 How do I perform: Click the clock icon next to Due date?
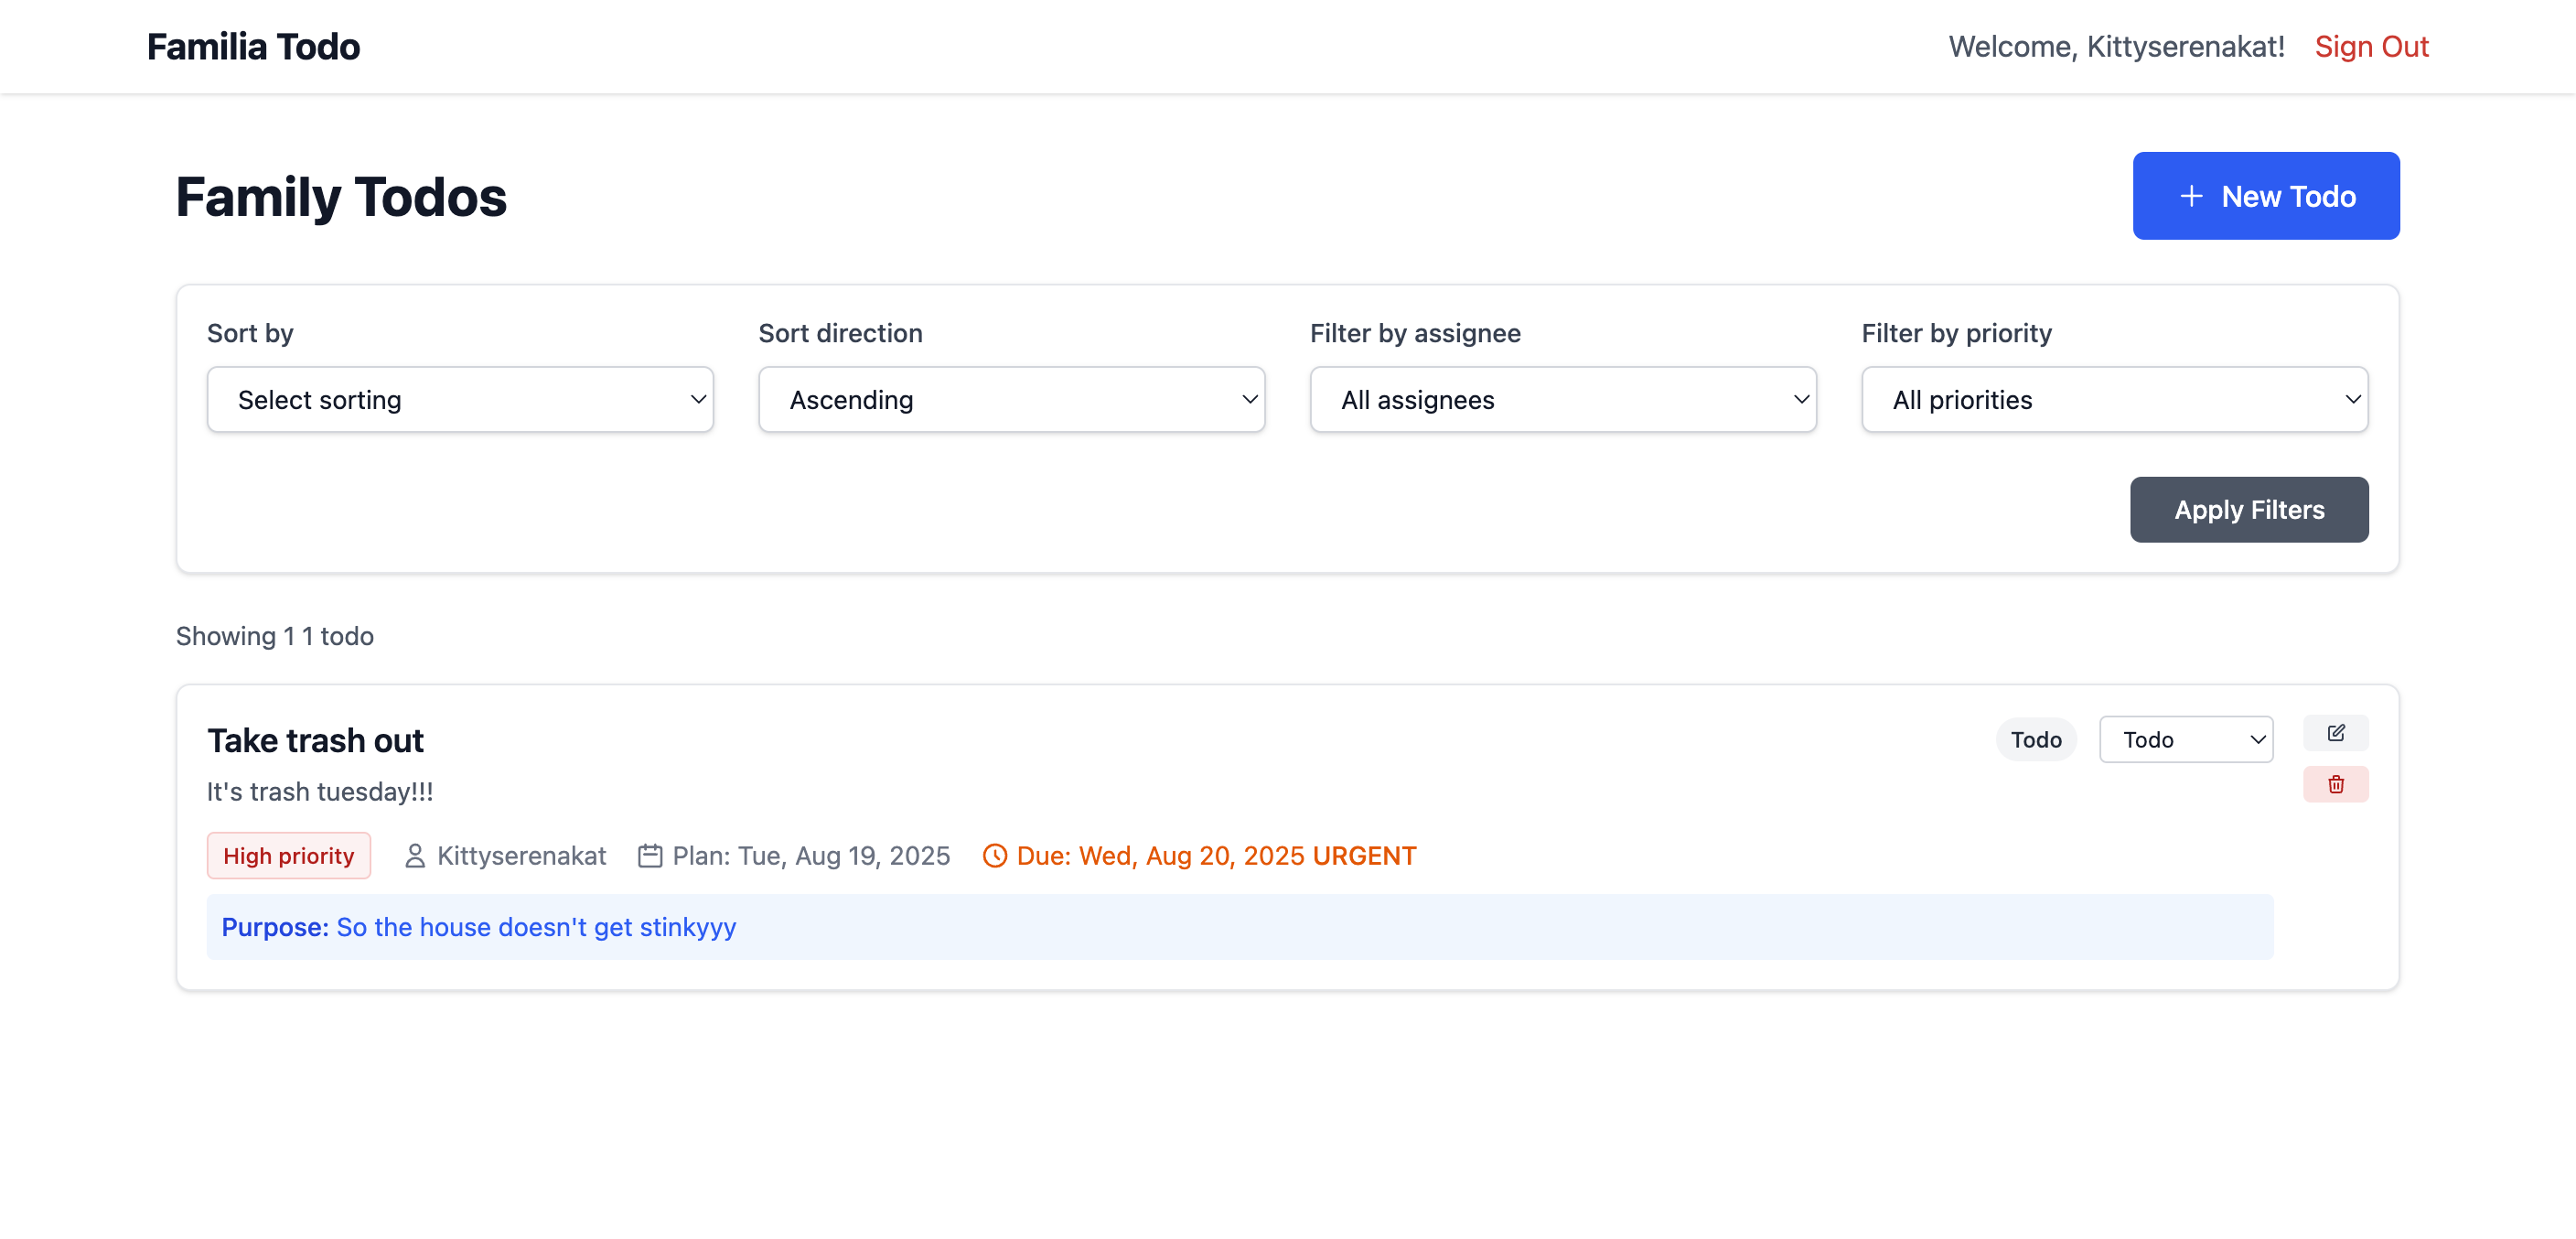[x=994, y=856]
